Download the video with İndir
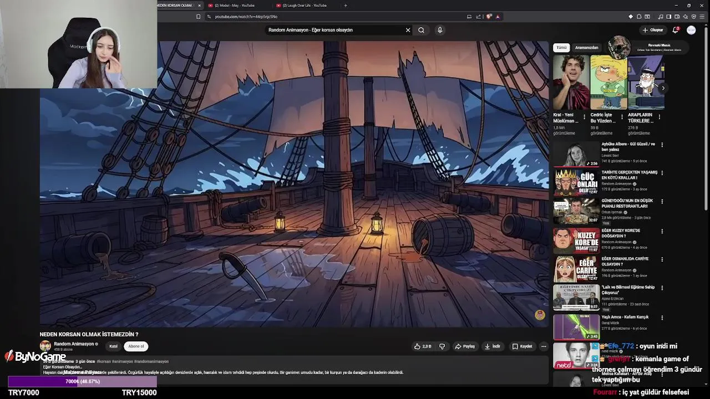 point(493,346)
